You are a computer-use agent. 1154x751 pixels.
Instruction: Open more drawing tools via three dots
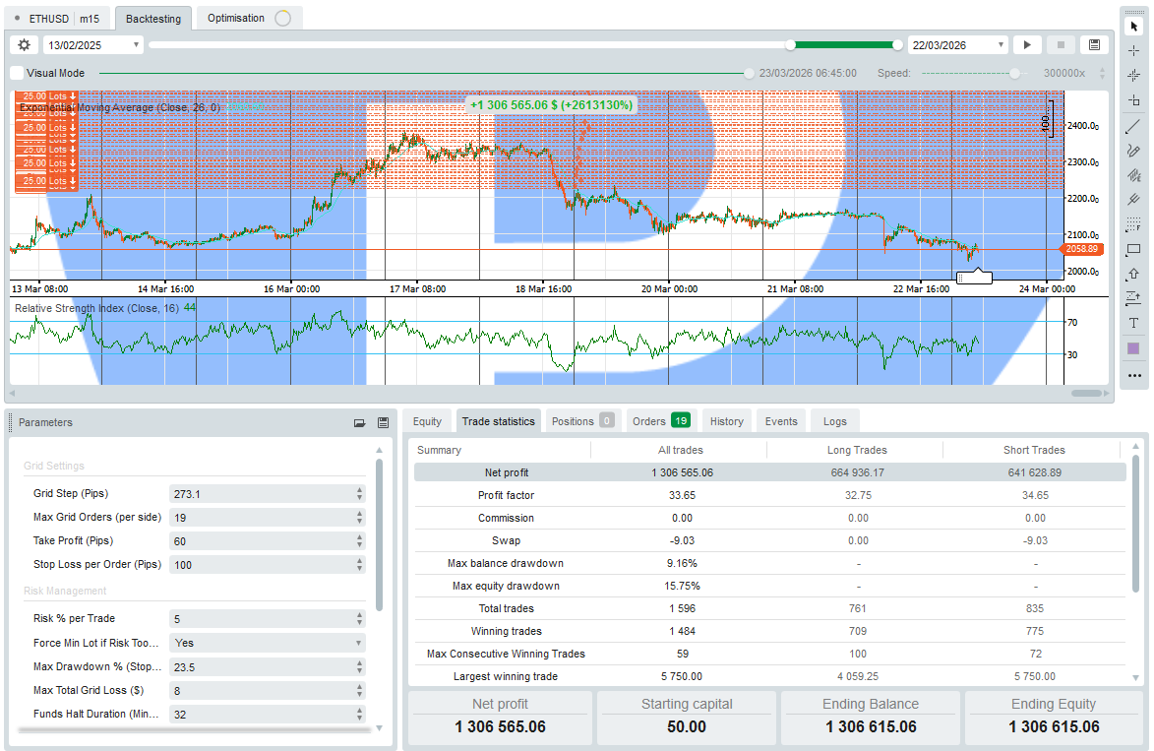tap(1133, 375)
